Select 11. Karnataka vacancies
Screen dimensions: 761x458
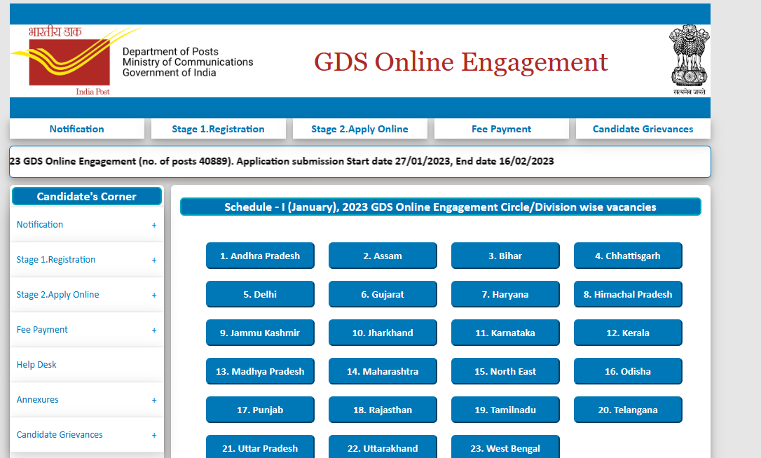click(505, 333)
